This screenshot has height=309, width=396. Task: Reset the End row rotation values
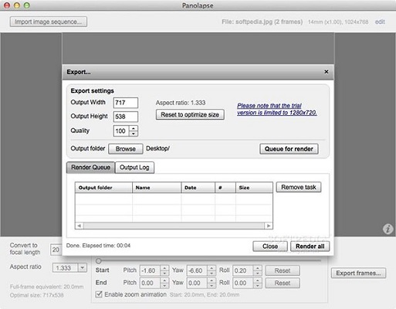point(283,283)
